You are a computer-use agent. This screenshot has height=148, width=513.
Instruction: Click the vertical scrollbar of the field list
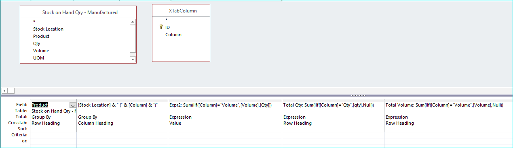132,41
